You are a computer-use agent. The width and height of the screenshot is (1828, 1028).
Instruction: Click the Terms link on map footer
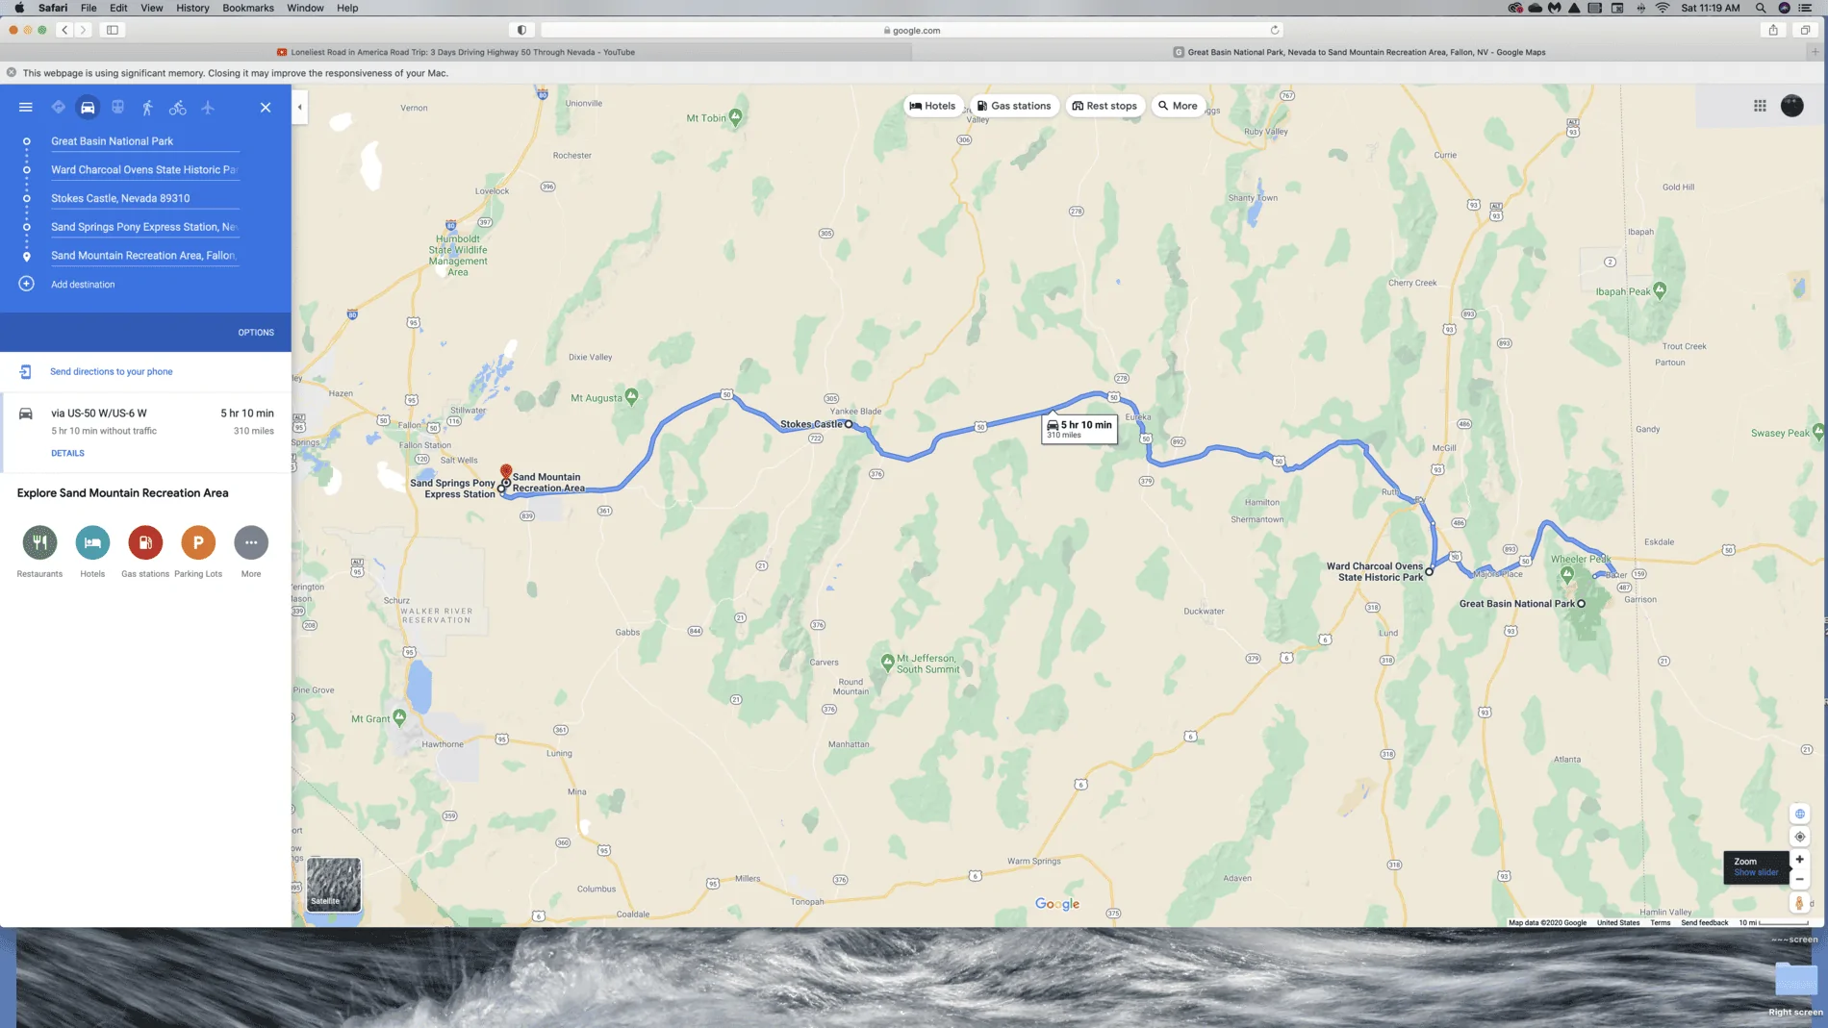tap(1661, 923)
